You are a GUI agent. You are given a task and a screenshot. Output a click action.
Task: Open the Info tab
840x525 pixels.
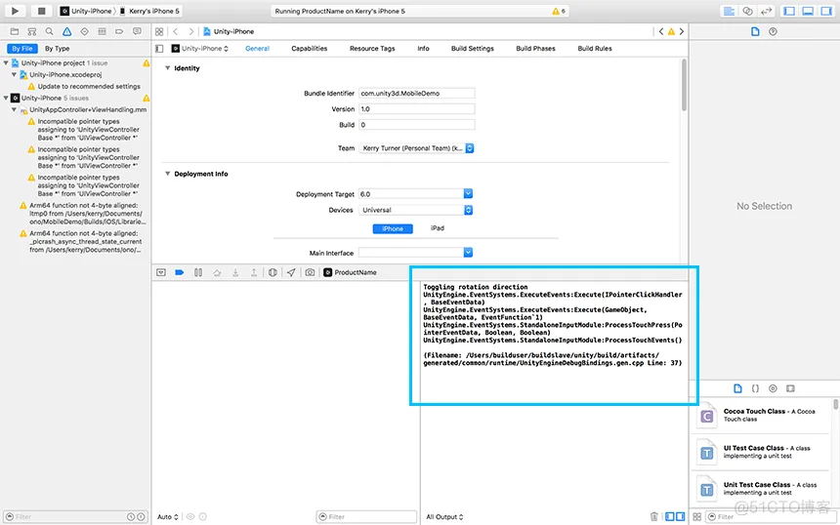point(423,48)
